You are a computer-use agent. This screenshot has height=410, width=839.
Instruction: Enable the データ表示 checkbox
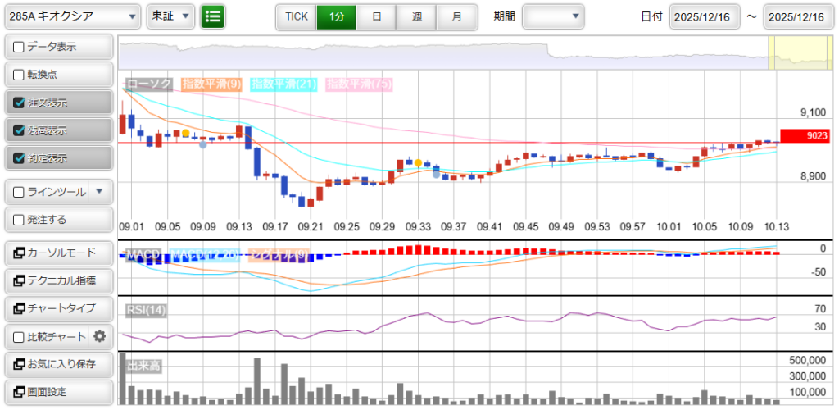(x=20, y=48)
